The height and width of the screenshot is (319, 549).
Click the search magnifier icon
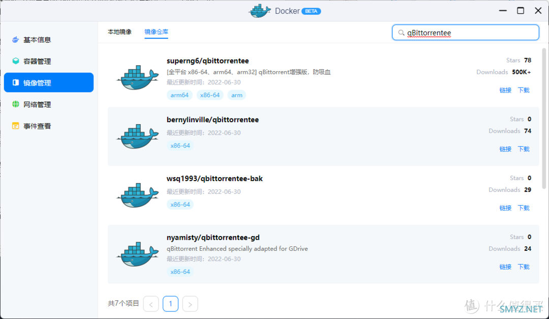coord(401,33)
